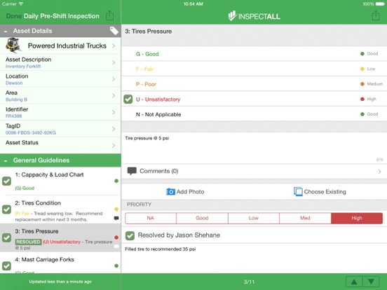The height and width of the screenshot is (290, 387).
Task: Set priority to Med
Action: (305, 219)
